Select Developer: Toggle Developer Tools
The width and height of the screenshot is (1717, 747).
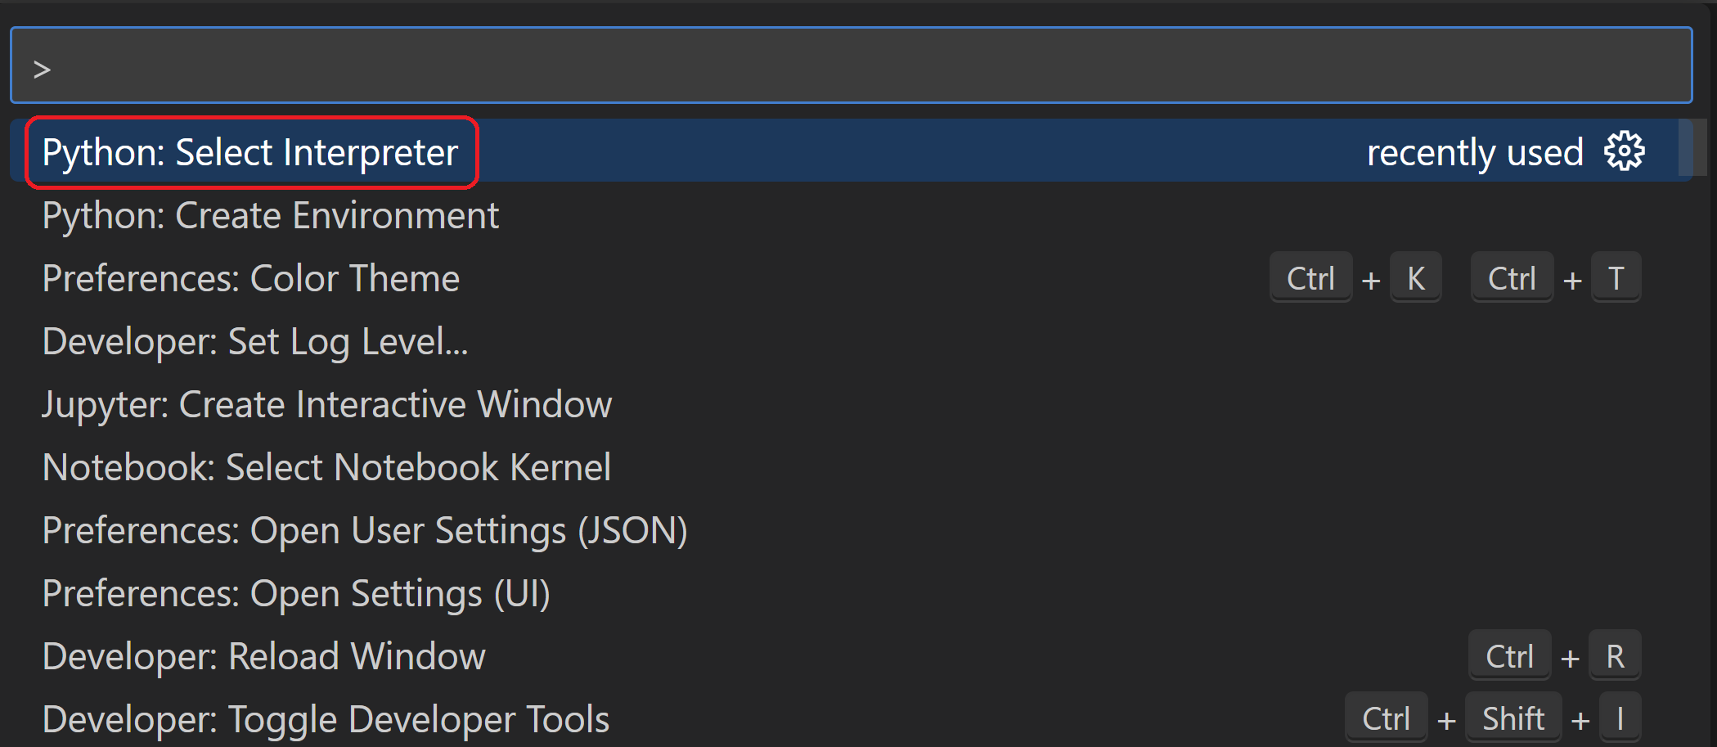tap(326, 720)
